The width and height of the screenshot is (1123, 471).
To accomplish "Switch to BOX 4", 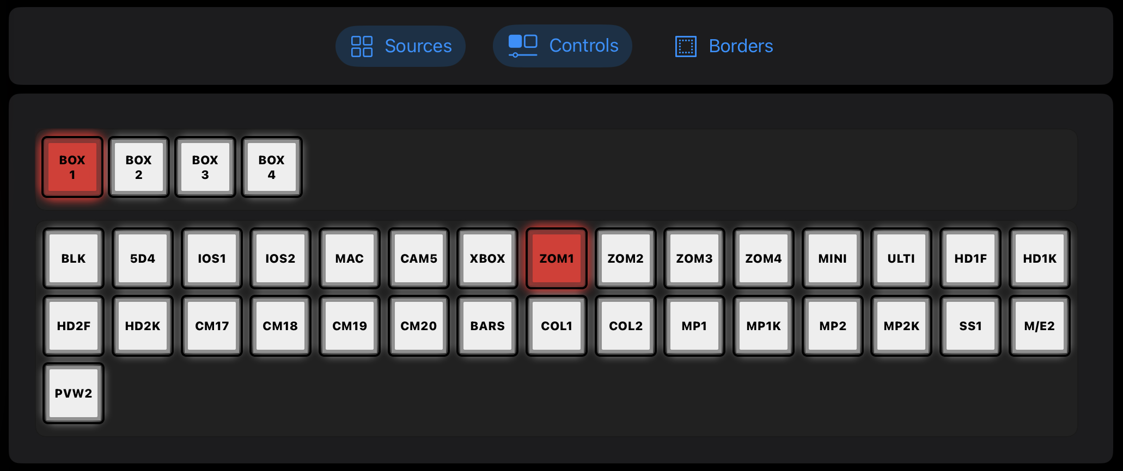I will [x=272, y=167].
